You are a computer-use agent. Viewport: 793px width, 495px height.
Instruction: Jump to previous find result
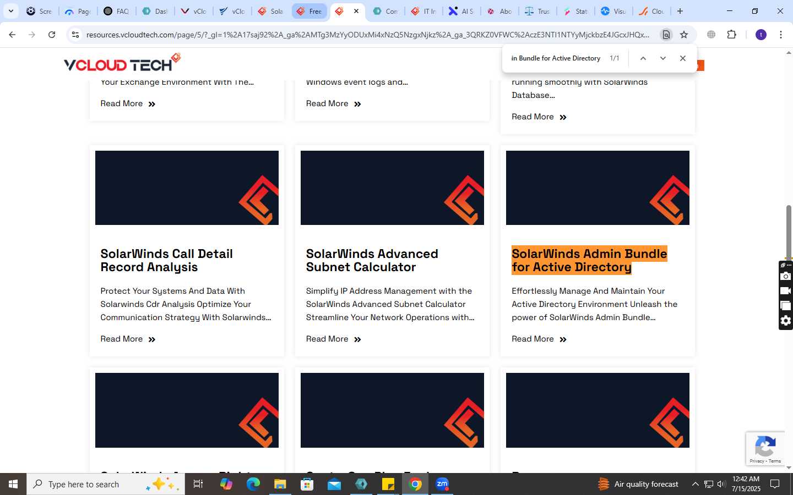click(x=643, y=58)
